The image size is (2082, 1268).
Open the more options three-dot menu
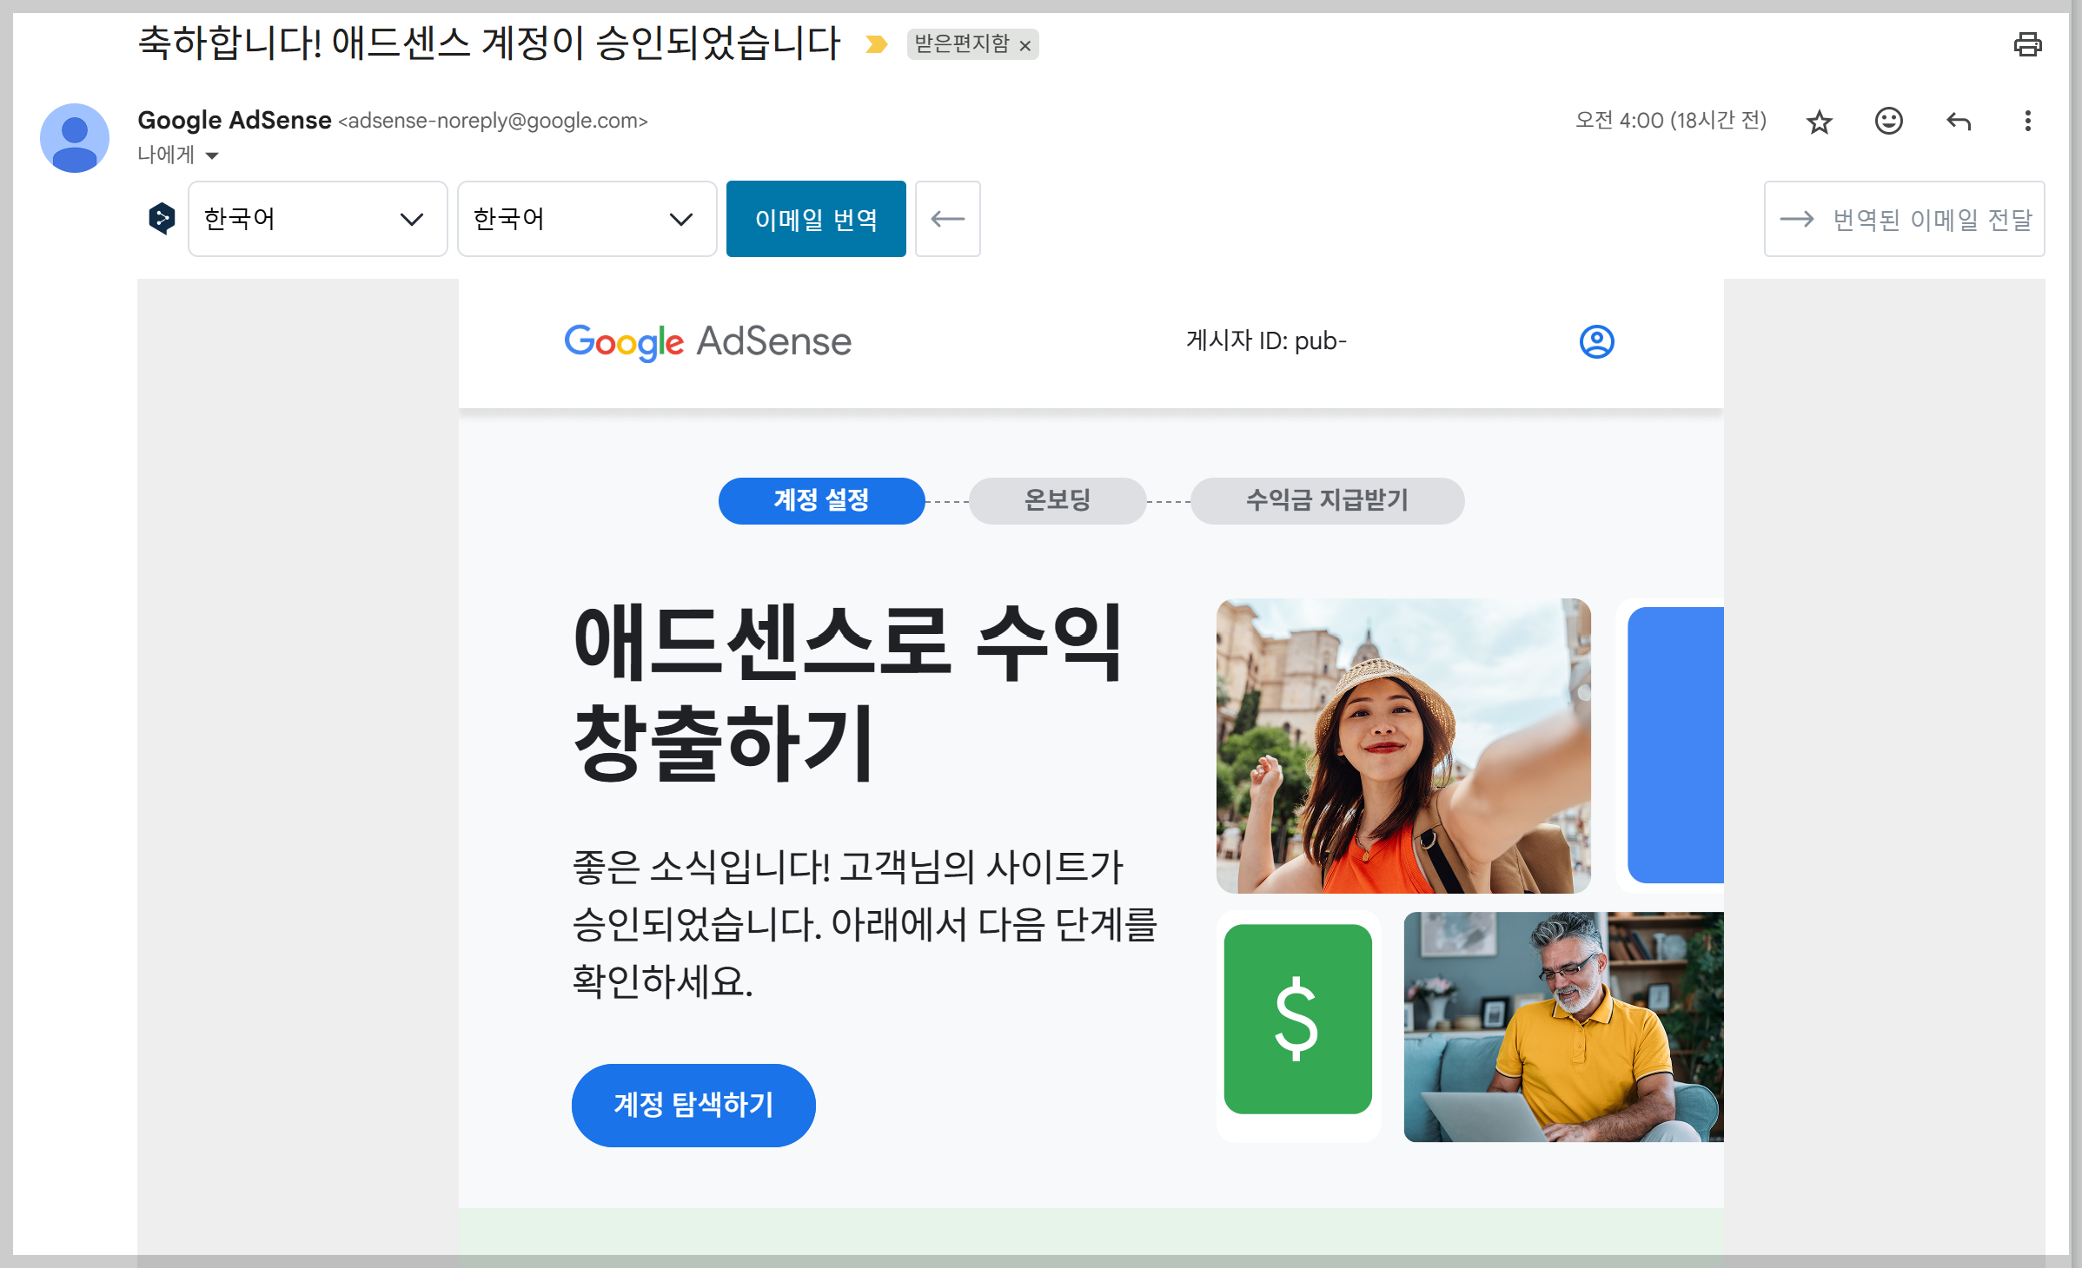(x=2026, y=122)
